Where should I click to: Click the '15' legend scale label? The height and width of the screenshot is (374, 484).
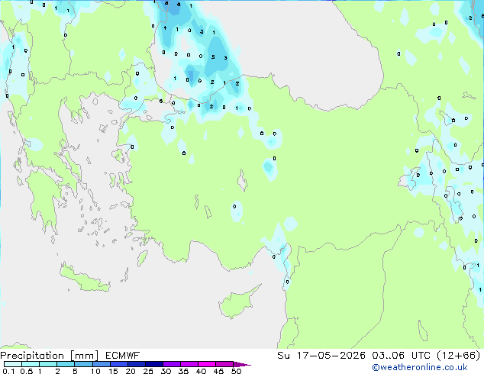click(113, 371)
